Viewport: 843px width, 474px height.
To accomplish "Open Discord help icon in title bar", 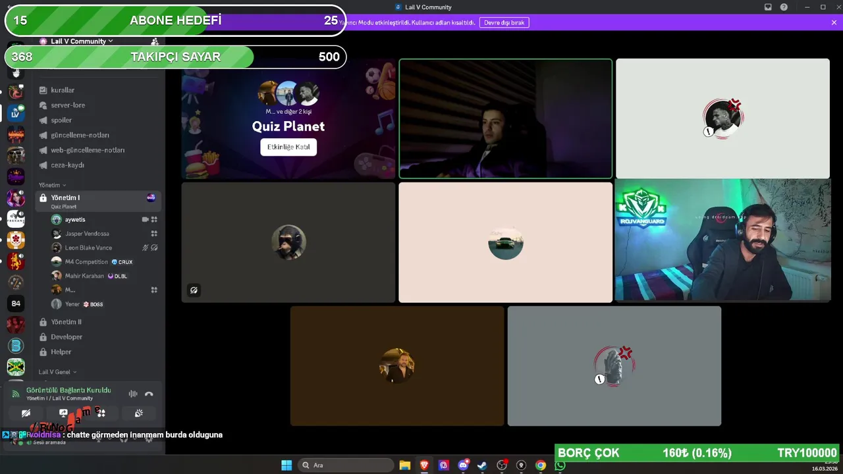I will tap(784, 7).
